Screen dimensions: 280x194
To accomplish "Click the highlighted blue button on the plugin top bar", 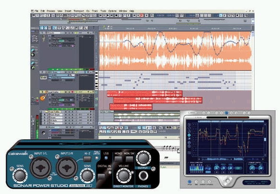I will point(226,113).
